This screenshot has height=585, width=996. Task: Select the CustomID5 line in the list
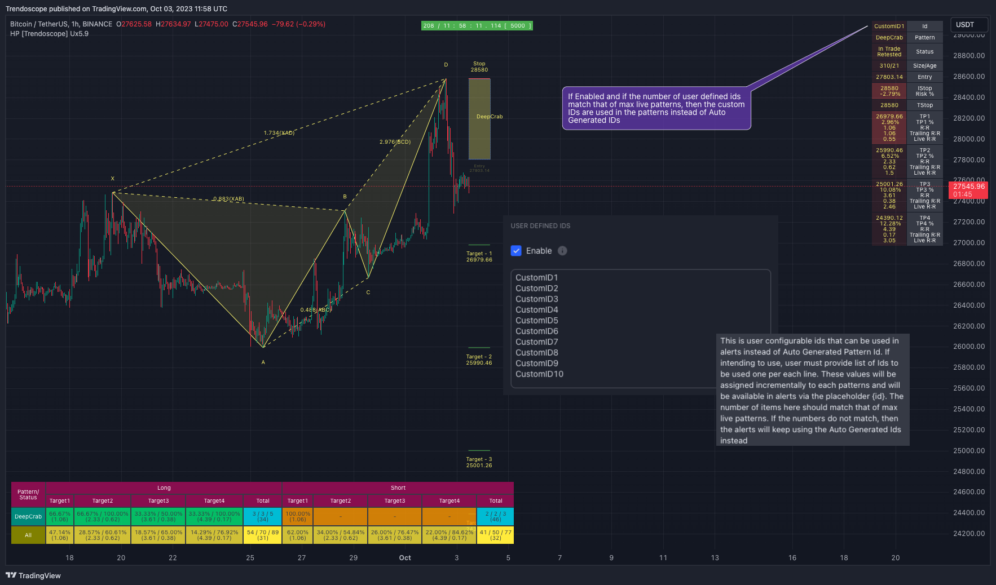click(536, 321)
